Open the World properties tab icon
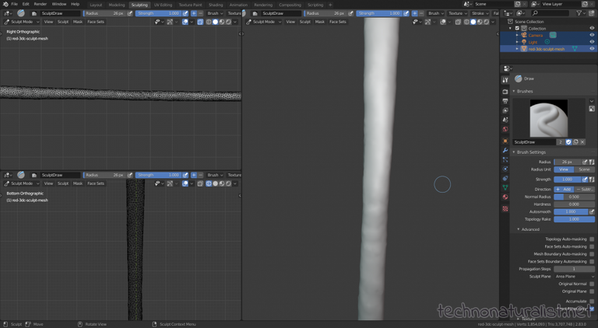This screenshot has height=328, width=598. [505, 129]
